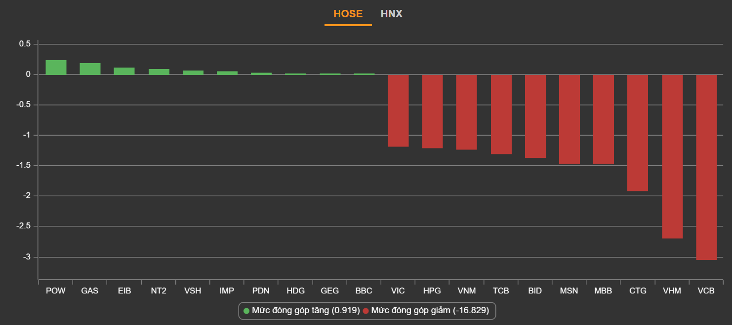Click the EIB green bar
Viewport: 732px width, 325px height.
coord(124,71)
